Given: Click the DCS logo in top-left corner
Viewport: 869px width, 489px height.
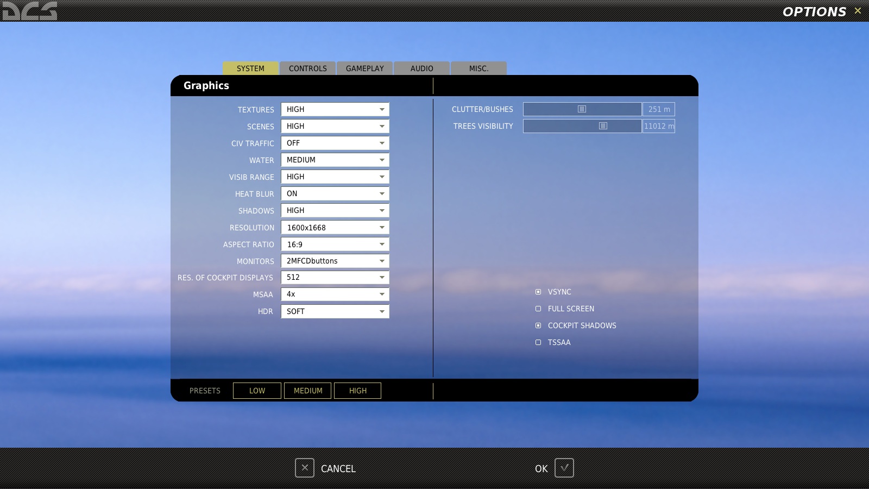Looking at the screenshot, I should tap(29, 10).
